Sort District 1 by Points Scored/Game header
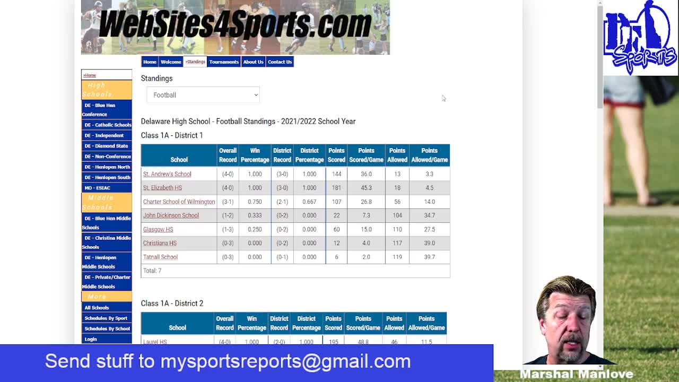 click(x=366, y=155)
